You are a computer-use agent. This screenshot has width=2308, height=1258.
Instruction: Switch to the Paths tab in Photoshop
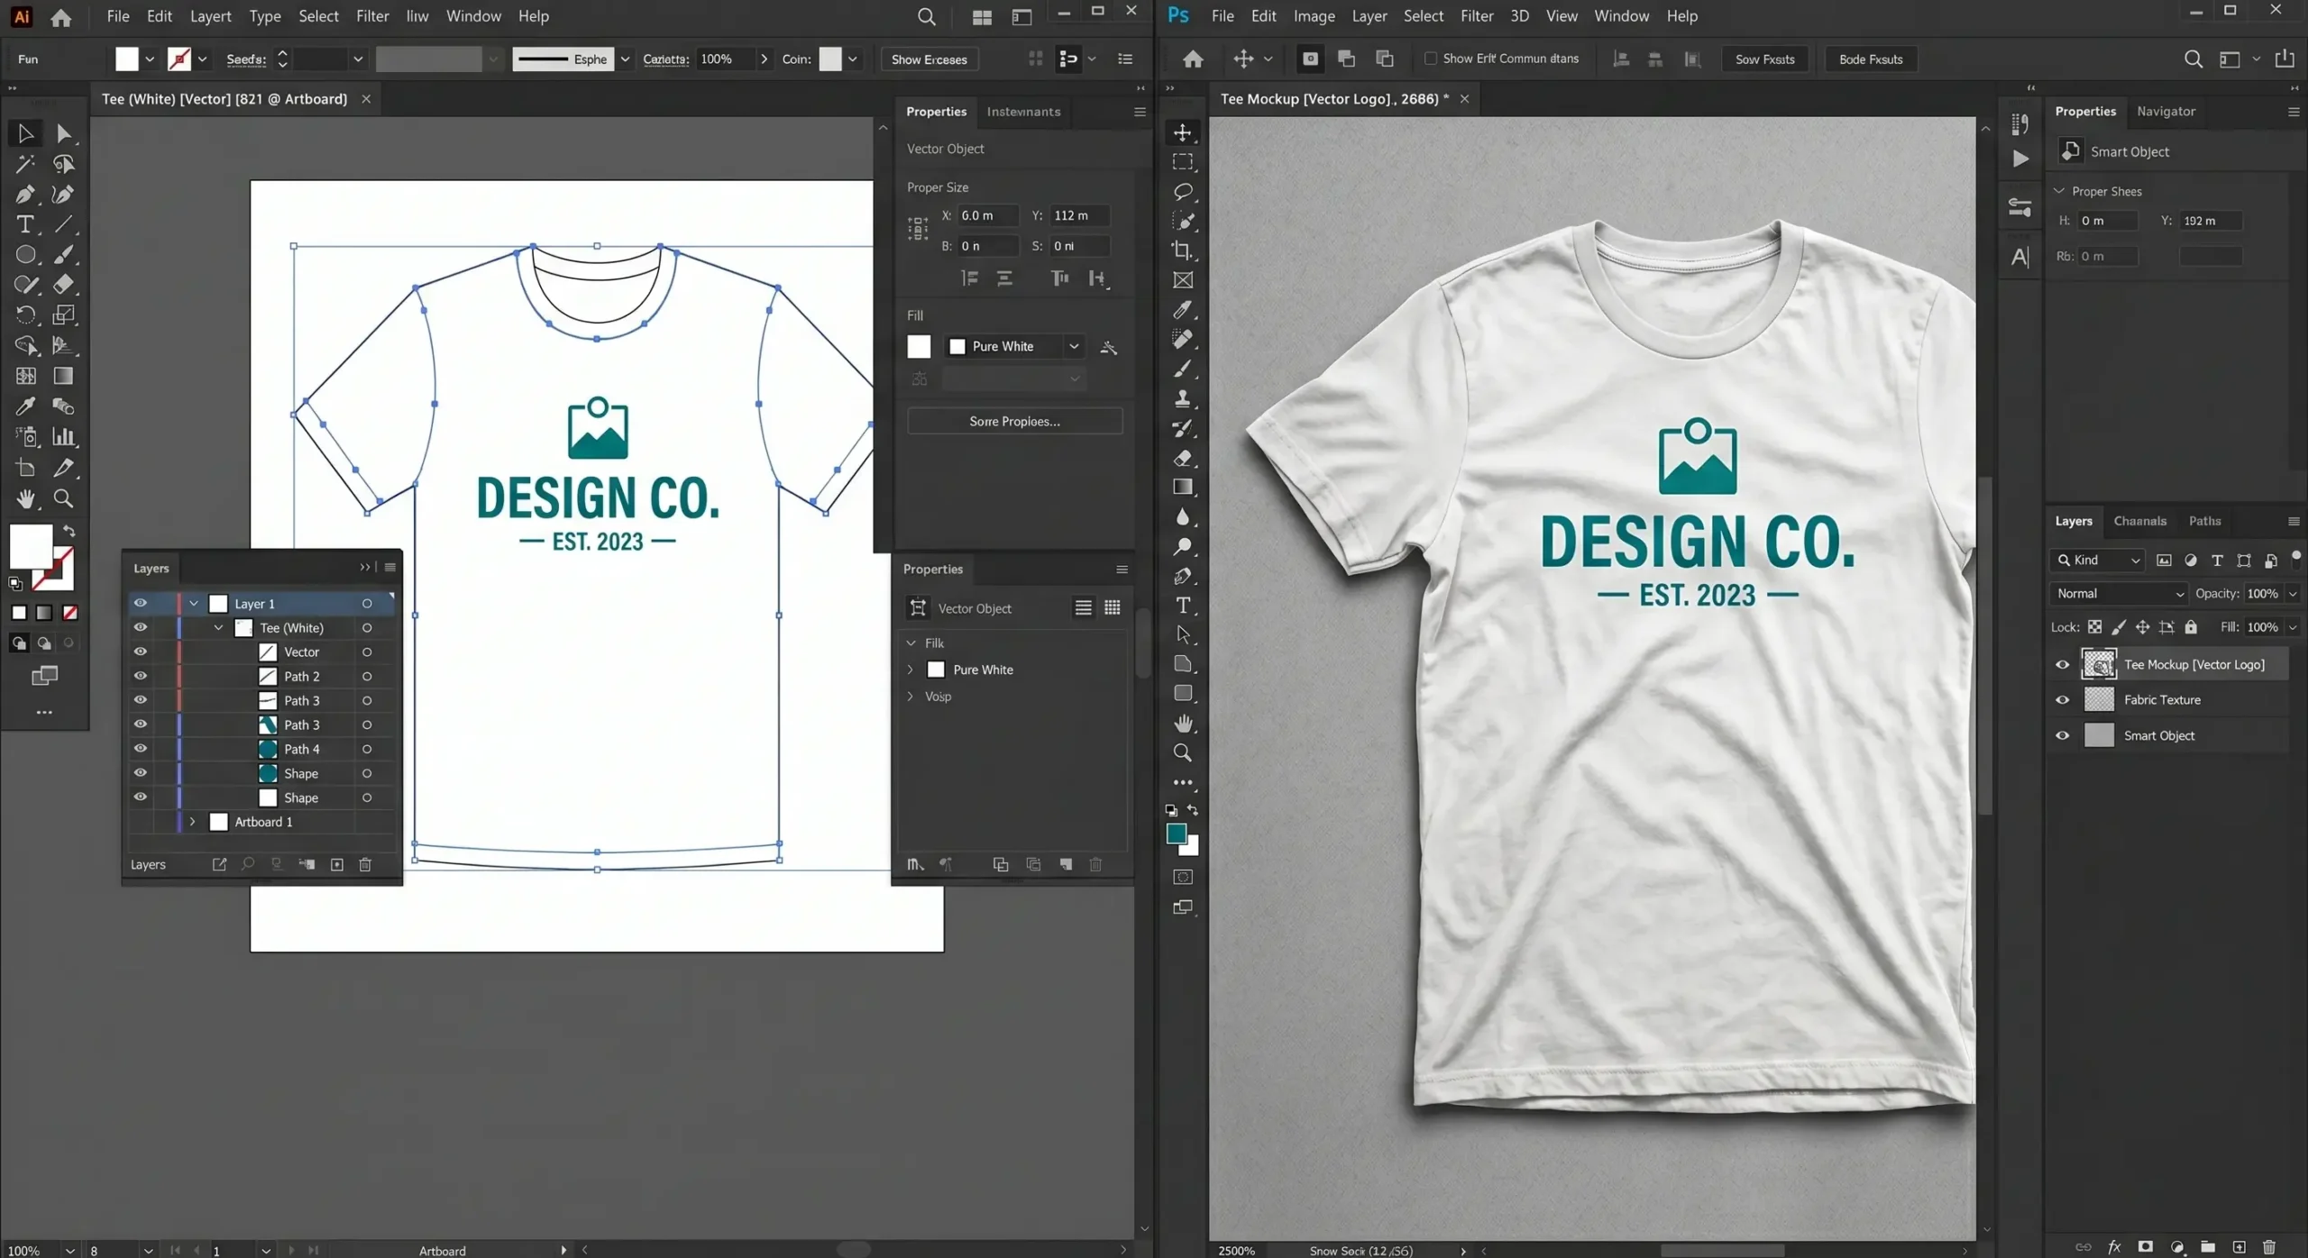coord(2204,521)
